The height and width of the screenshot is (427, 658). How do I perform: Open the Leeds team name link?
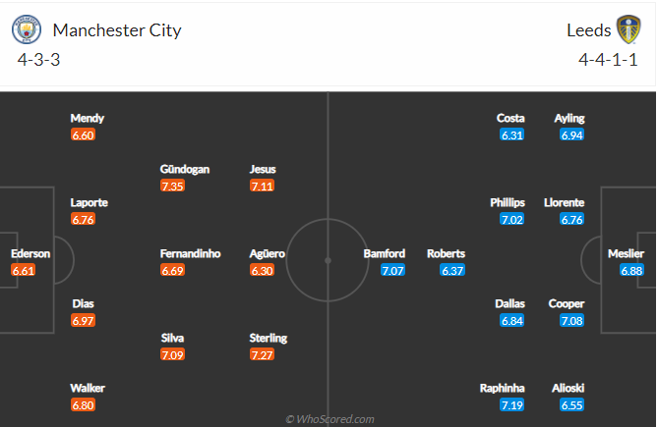pyautogui.click(x=588, y=30)
